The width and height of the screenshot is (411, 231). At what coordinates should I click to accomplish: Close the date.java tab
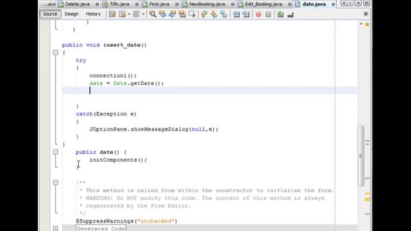pyautogui.click(x=333, y=4)
